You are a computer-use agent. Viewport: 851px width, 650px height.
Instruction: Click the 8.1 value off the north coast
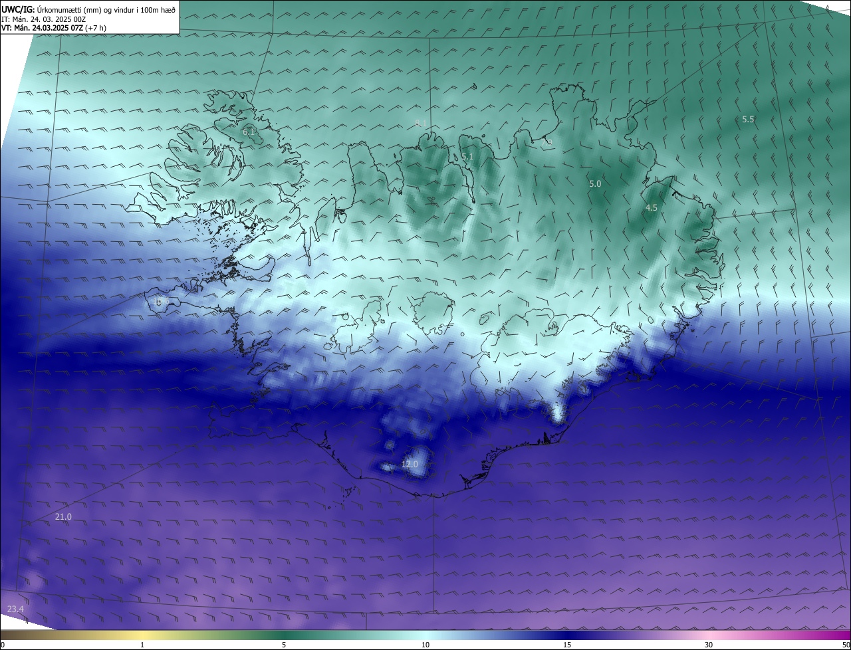coord(421,124)
